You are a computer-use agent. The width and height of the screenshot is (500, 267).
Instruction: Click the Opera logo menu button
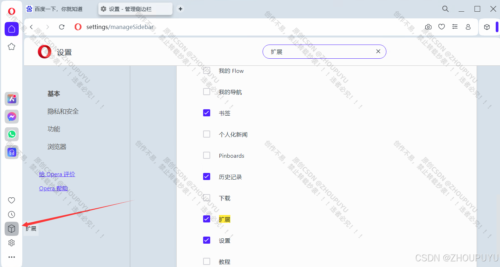(x=11, y=12)
